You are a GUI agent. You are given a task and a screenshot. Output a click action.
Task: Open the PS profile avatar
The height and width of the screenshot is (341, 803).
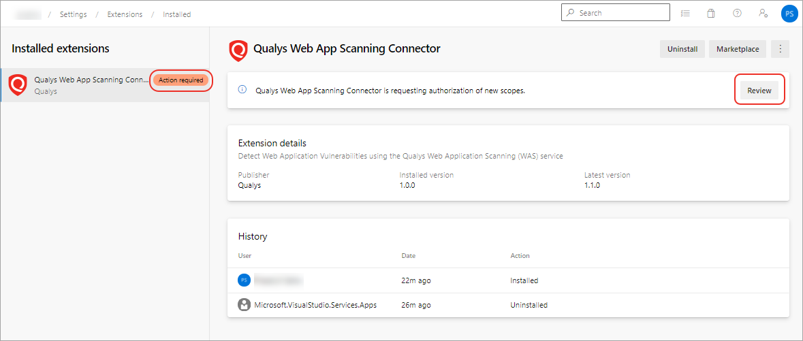[x=789, y=14]
